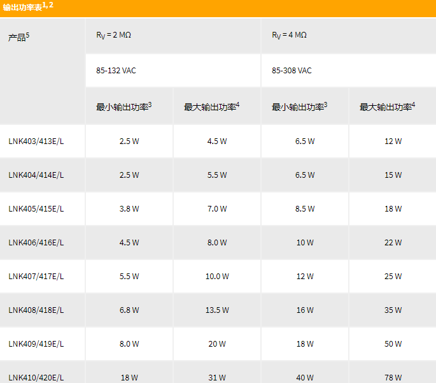The height and width of the screenshot is (383, 436).
Task: Click 18 W in the LNK409/419E/L row
Action: point(305,343)
